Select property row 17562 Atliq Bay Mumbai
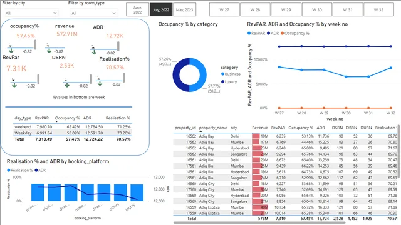 click(285, 142)
